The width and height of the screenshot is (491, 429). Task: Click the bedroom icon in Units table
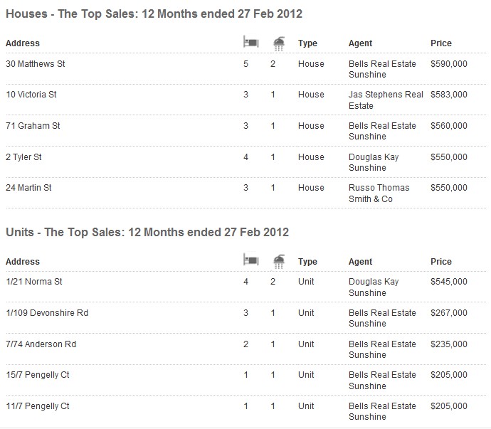pos(250,260)
